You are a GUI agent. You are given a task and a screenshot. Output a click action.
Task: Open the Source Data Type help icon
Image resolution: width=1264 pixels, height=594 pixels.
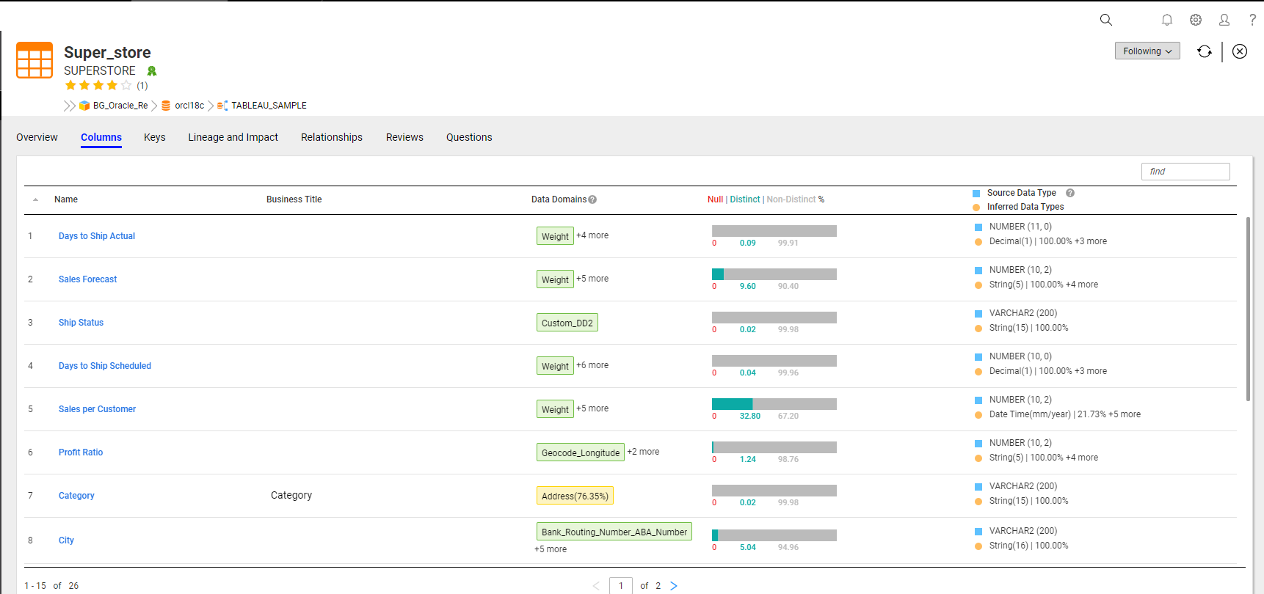tap(1070, 193)
